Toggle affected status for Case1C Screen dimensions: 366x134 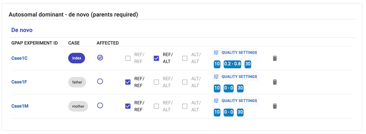click(100, 58)
